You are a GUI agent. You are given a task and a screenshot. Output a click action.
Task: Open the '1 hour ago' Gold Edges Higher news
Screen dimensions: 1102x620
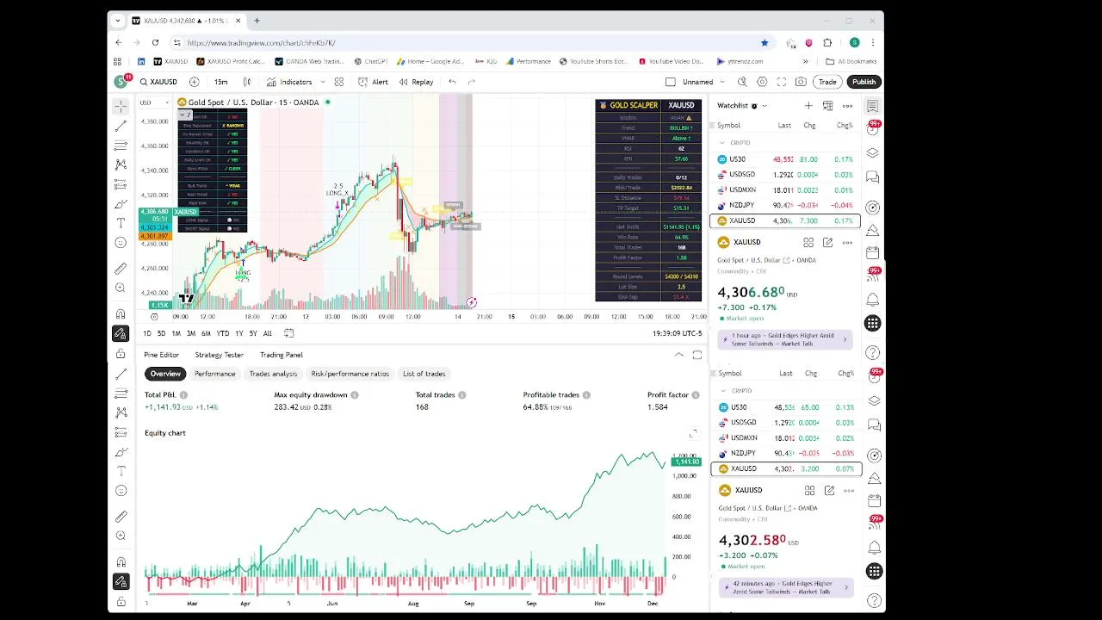point(783,339)
